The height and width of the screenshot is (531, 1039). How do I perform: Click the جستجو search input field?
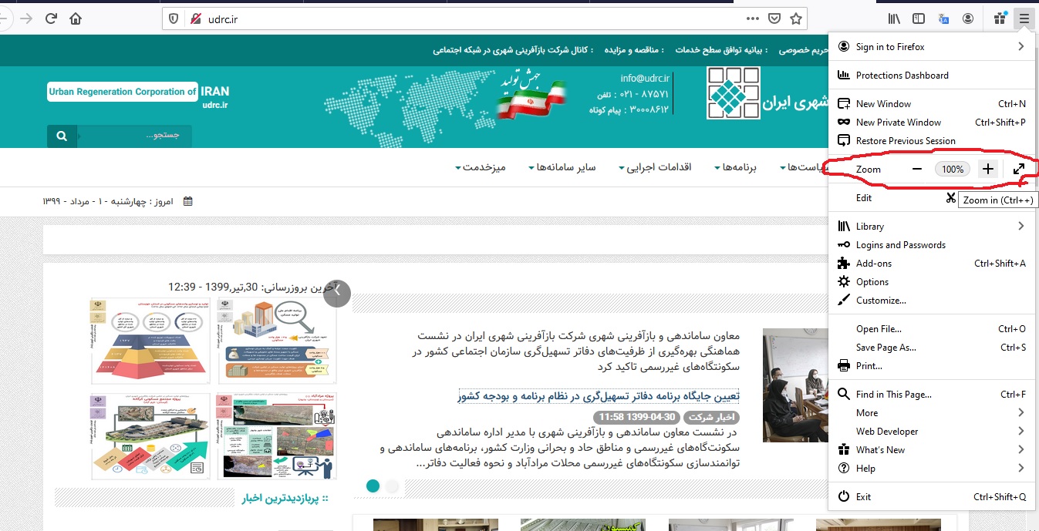pos(135,136)
